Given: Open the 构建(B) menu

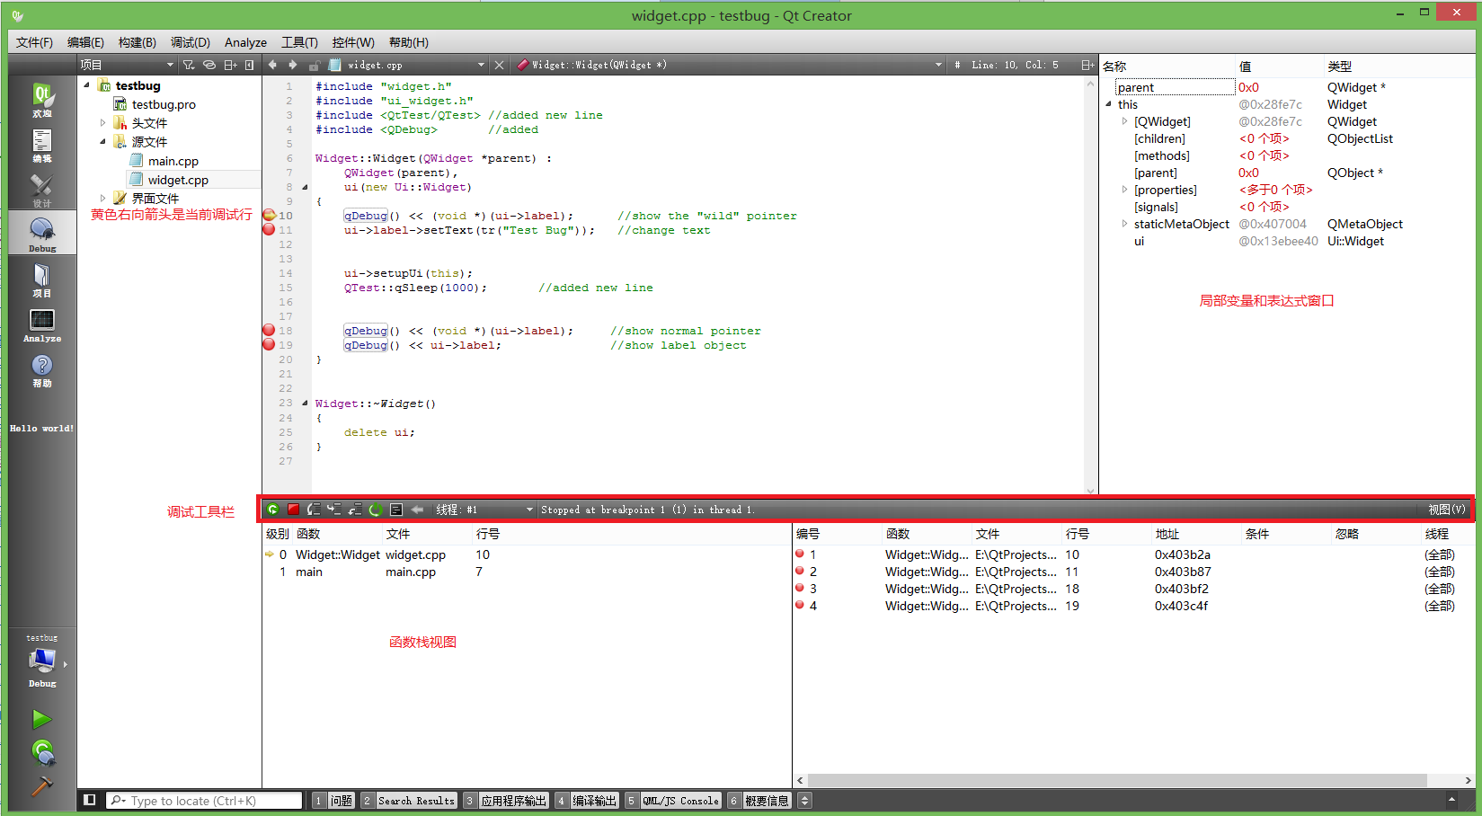Looking at the screenshot, I should (138, 42).
